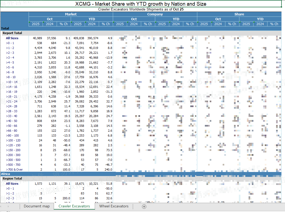Click the >100 - 120 size row label
285x212 pixels.
(13, 140)
